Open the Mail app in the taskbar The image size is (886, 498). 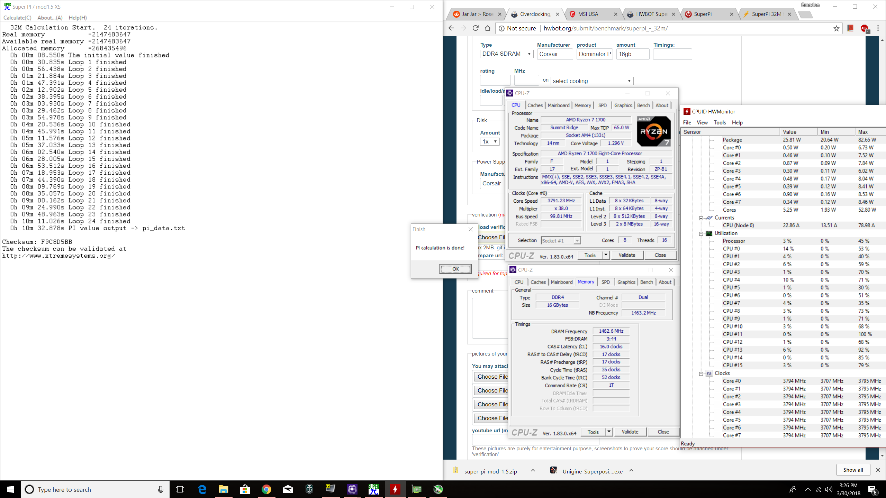pyautogui.click(x=288, y=489)
